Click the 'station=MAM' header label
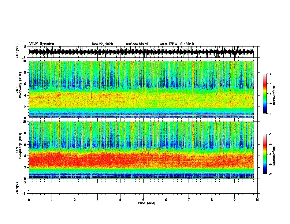The image size is (290, 224). point(137,44)
